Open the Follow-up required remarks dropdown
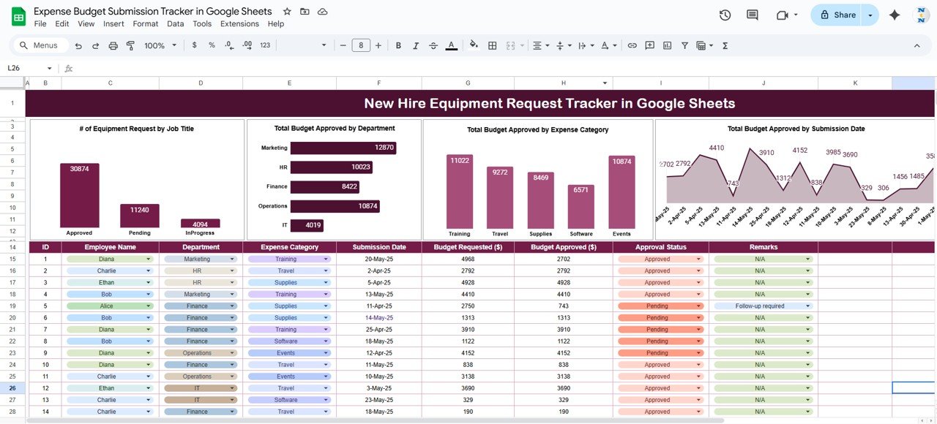The height and width of the screenshot is (424, 937). (807, 306)
